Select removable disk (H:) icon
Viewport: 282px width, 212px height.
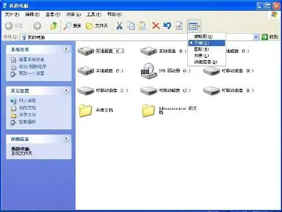tap(211, 71)
